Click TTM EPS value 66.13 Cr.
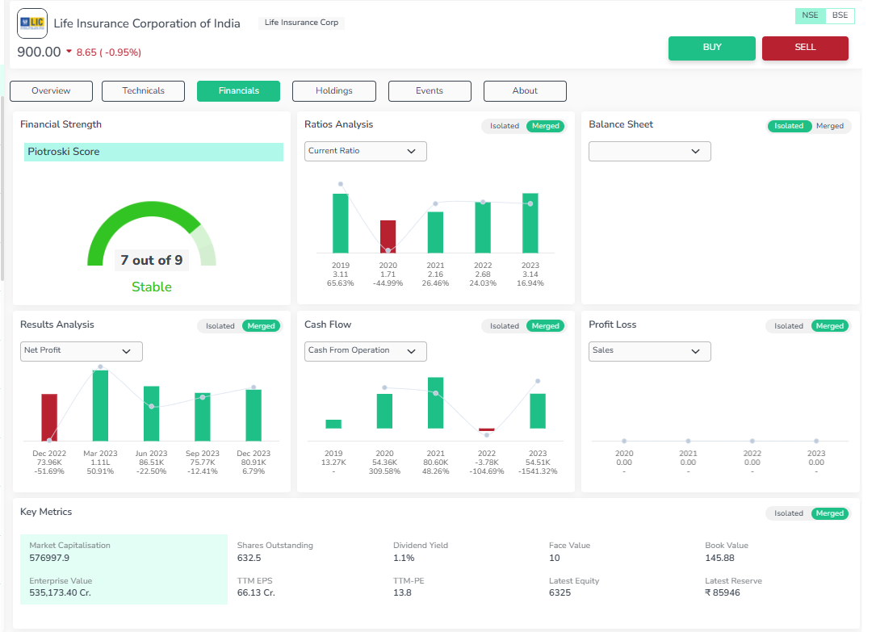 (256, 592)
